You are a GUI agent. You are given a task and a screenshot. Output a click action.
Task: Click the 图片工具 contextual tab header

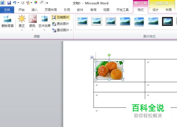[141, 3]
